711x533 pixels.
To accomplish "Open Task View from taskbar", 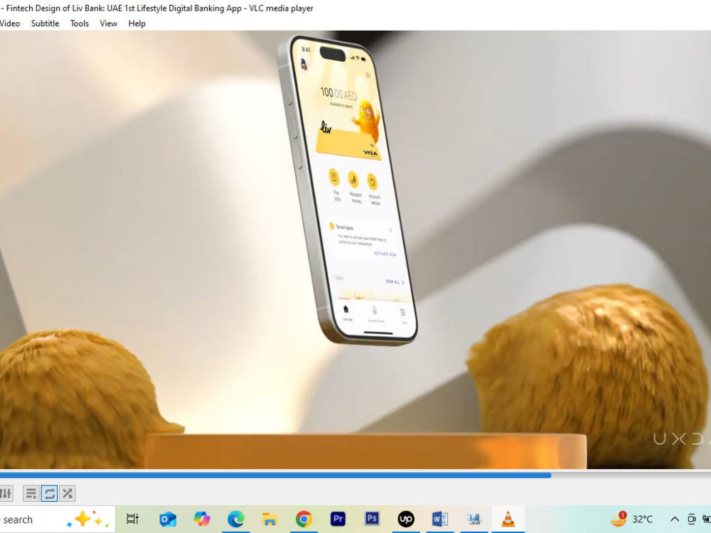I will coord(132,519).
